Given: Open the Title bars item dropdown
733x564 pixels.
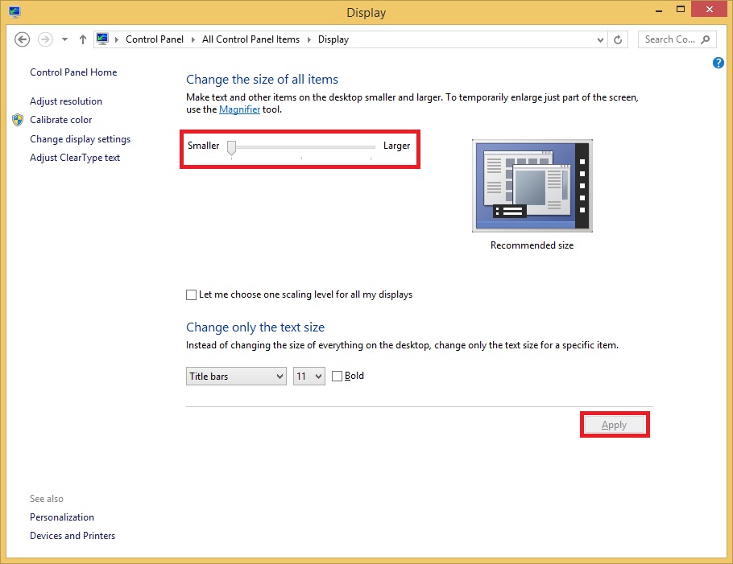Looking at the screenshot, I should (236, 377).
